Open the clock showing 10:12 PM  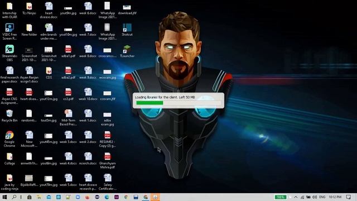335,197
